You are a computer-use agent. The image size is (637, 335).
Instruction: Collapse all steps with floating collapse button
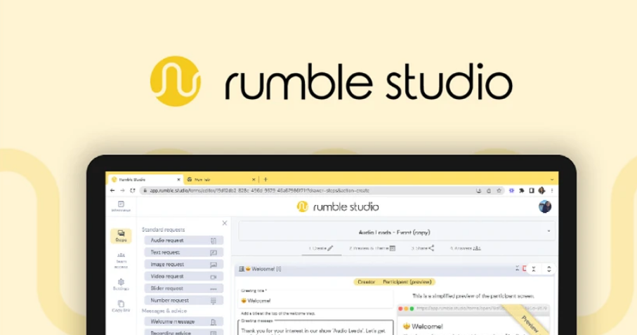click(x=534, y=269)
